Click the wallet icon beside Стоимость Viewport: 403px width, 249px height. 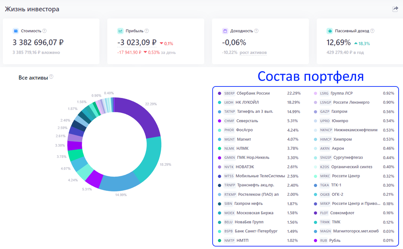(15, 31)
